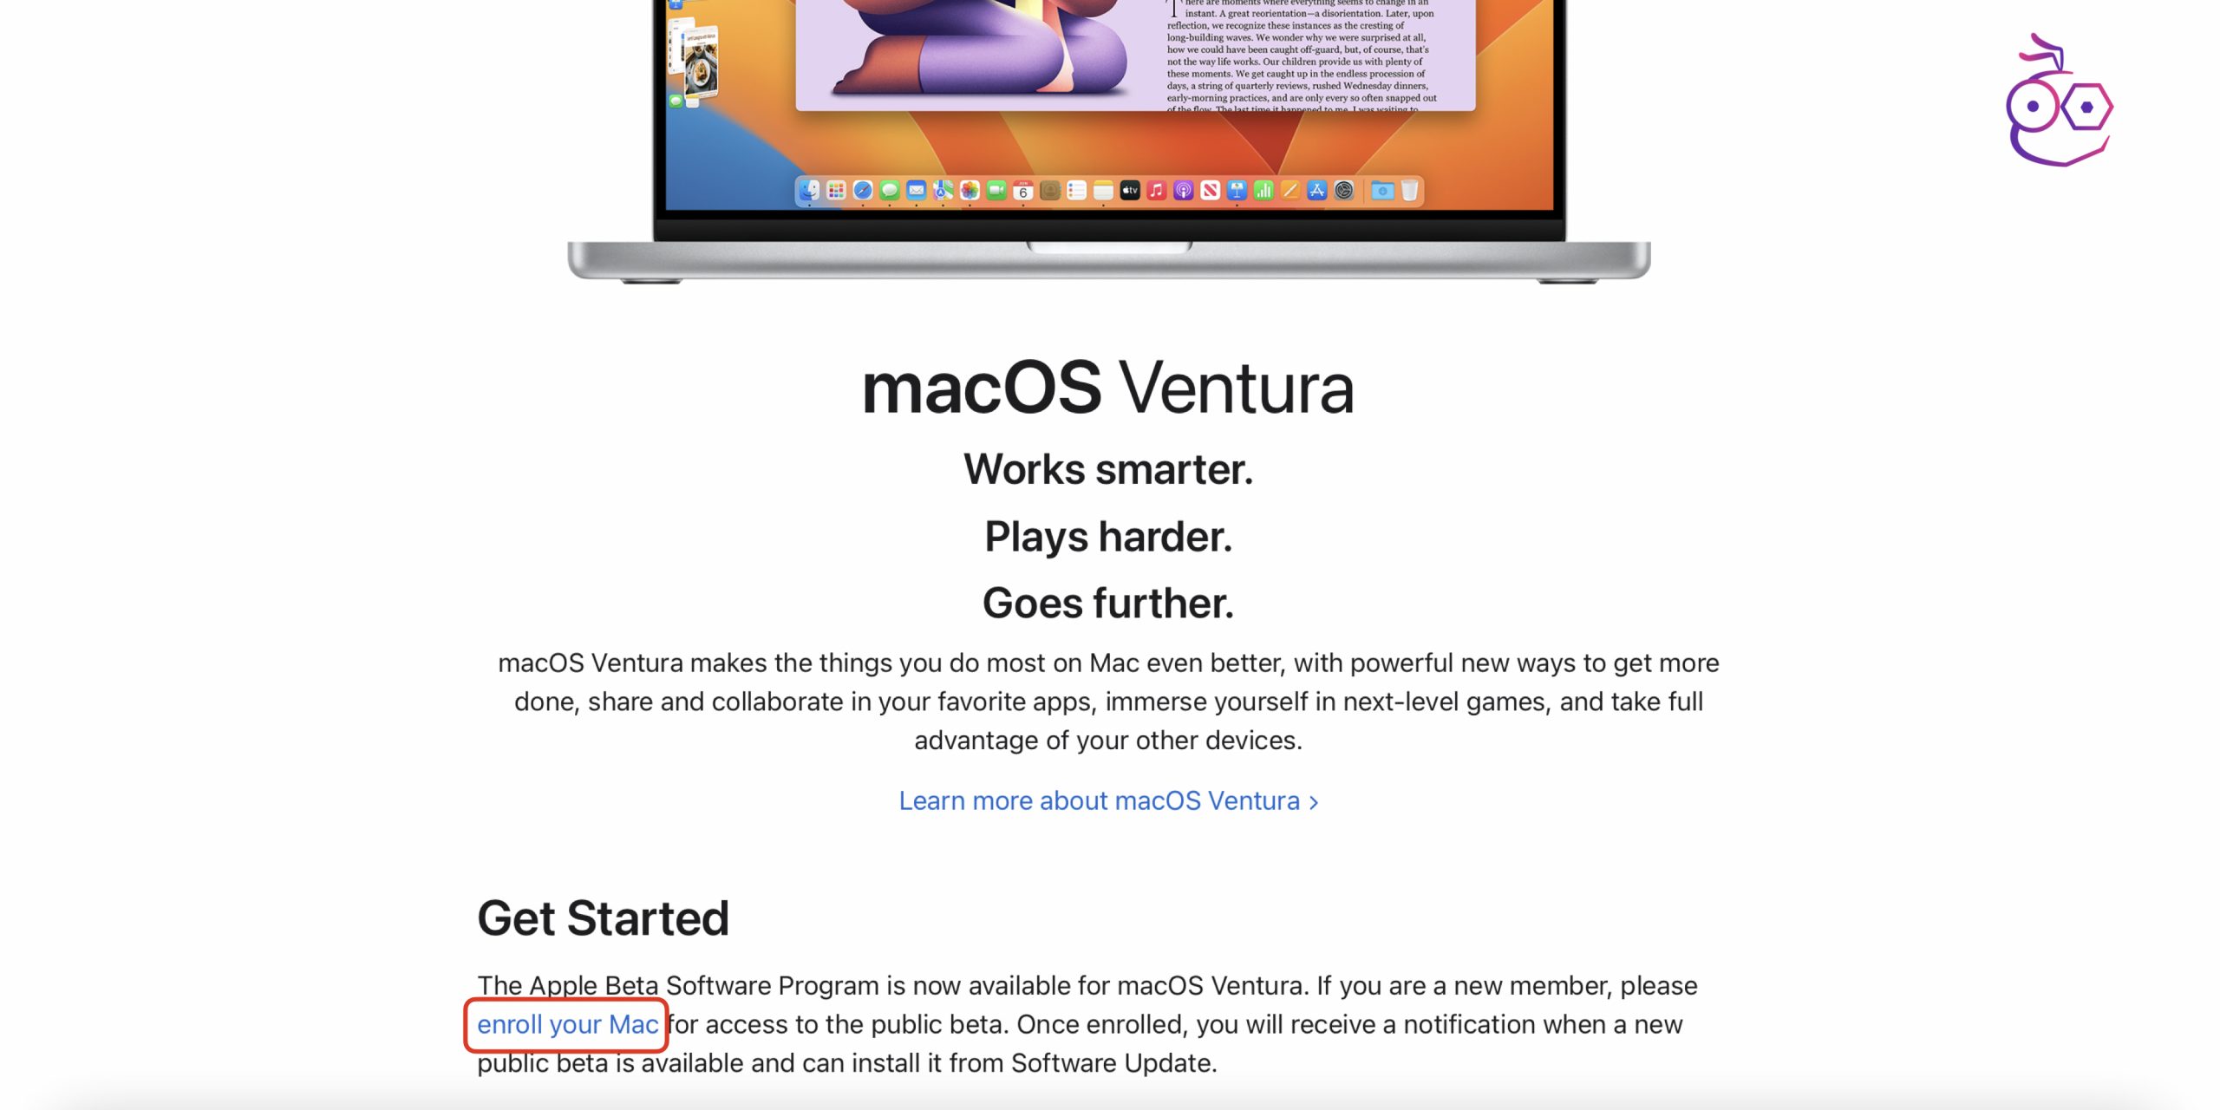Open the green Numbers chart icon
This screenshot has width=2220, height=1110.
(x=1263, y=190)
